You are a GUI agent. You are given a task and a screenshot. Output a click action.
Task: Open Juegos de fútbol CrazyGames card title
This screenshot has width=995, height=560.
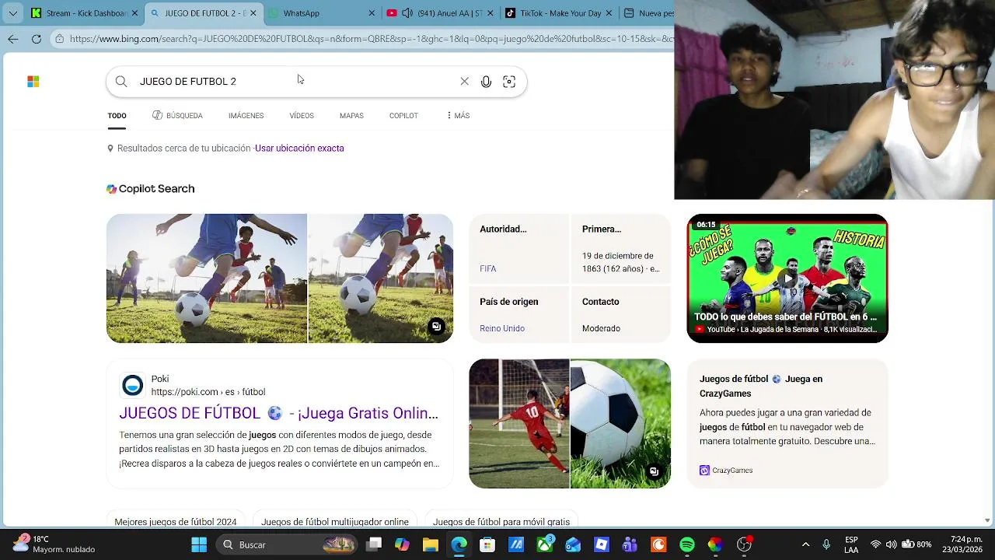761,387
